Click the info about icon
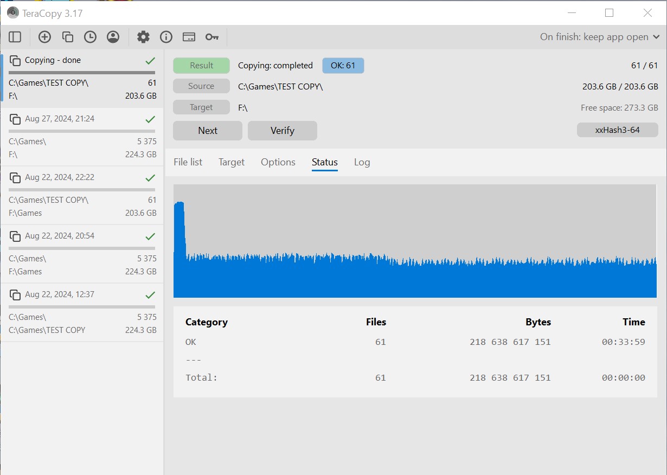This screenshot has width=667, height=475. coord(166,37)
